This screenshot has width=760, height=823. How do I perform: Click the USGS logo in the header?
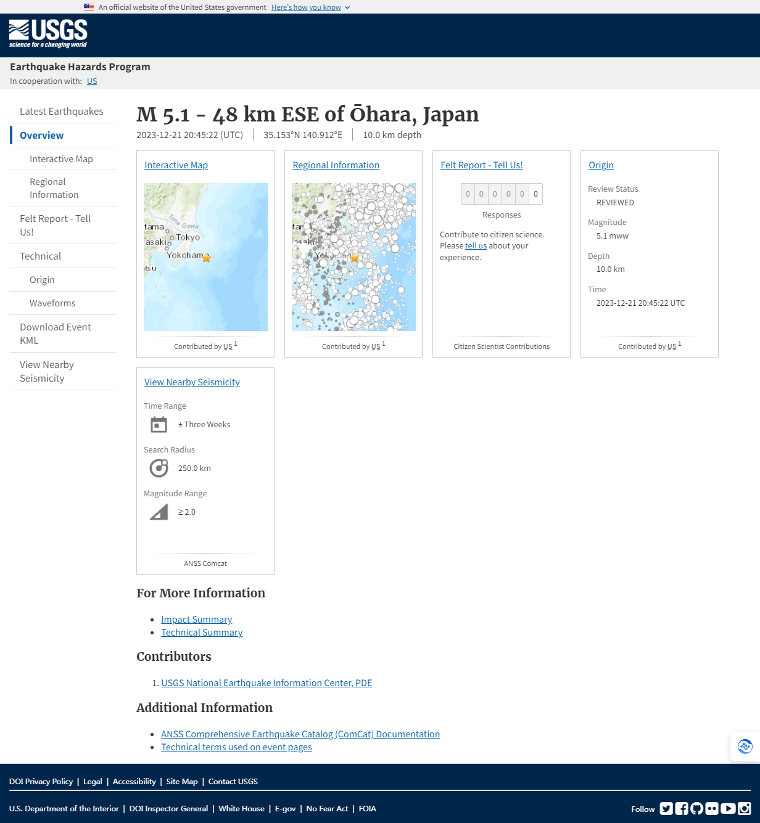click(x=47, y=33)
